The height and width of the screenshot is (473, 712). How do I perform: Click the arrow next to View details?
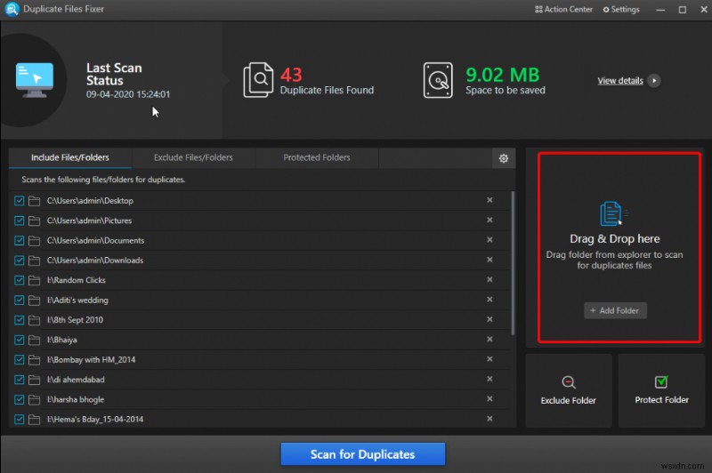point(654,81)
